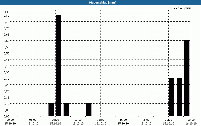Click the 0,40 y-axis value

click(7, 66)
